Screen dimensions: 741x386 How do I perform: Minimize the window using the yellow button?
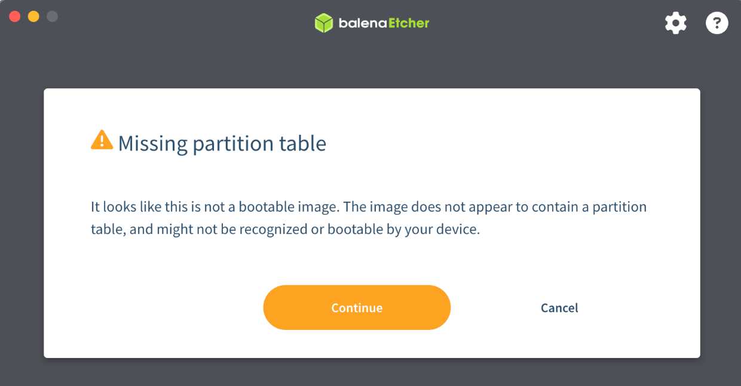pos(33,16)
